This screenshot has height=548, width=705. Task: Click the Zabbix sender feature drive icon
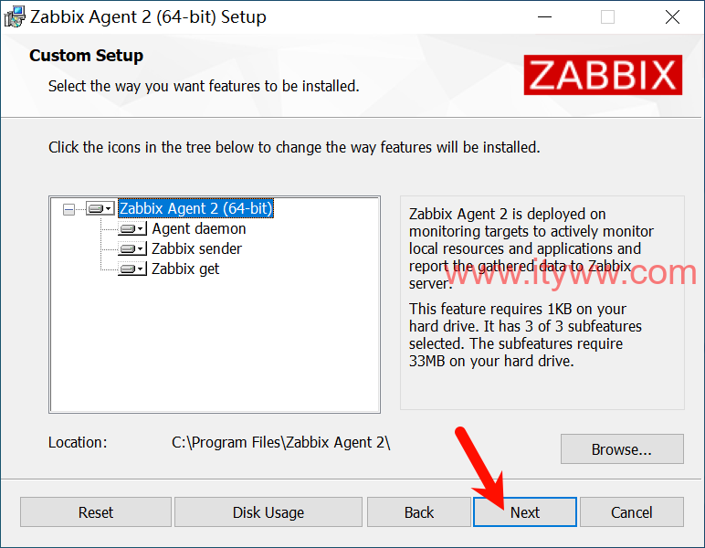click(x=128, y=248)
